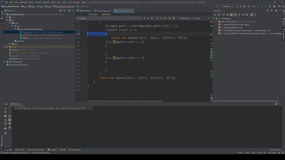285x160 pixels.
Task: Select JWBCore file in the project tree
Action: [x=39, y=38]
